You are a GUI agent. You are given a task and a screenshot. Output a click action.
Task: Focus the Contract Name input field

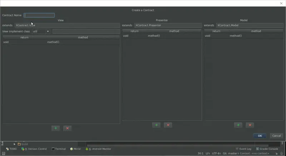[39, 15]
